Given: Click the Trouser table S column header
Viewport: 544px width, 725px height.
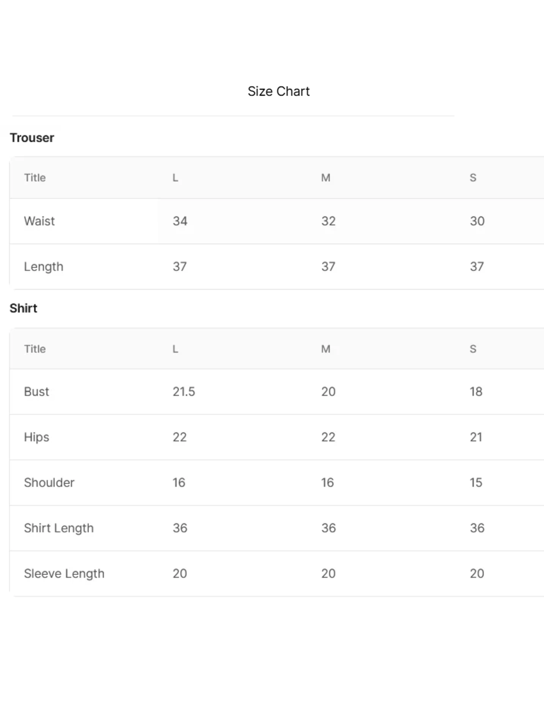Looking at the screenshot, I should click(473, 178).
